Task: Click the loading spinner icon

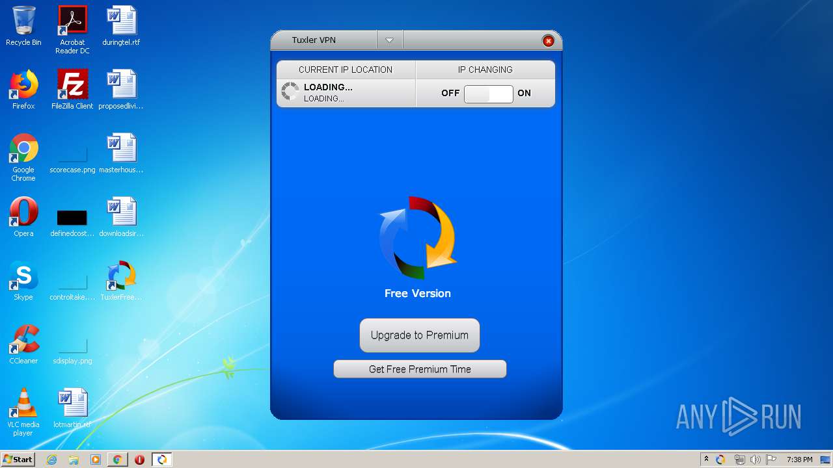Action: (x=290, y=92)
